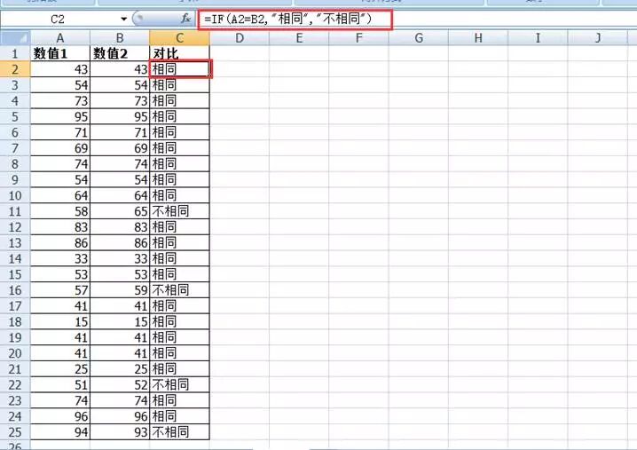Select cell A24 with value 96
The width and height of the screenshot is (637, 450).
[x=60, y=416]
